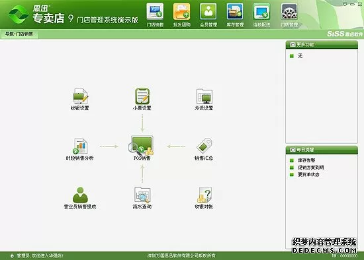
Task: Collapse the 更多功能 panel header
Action: [x=322, y=44]
